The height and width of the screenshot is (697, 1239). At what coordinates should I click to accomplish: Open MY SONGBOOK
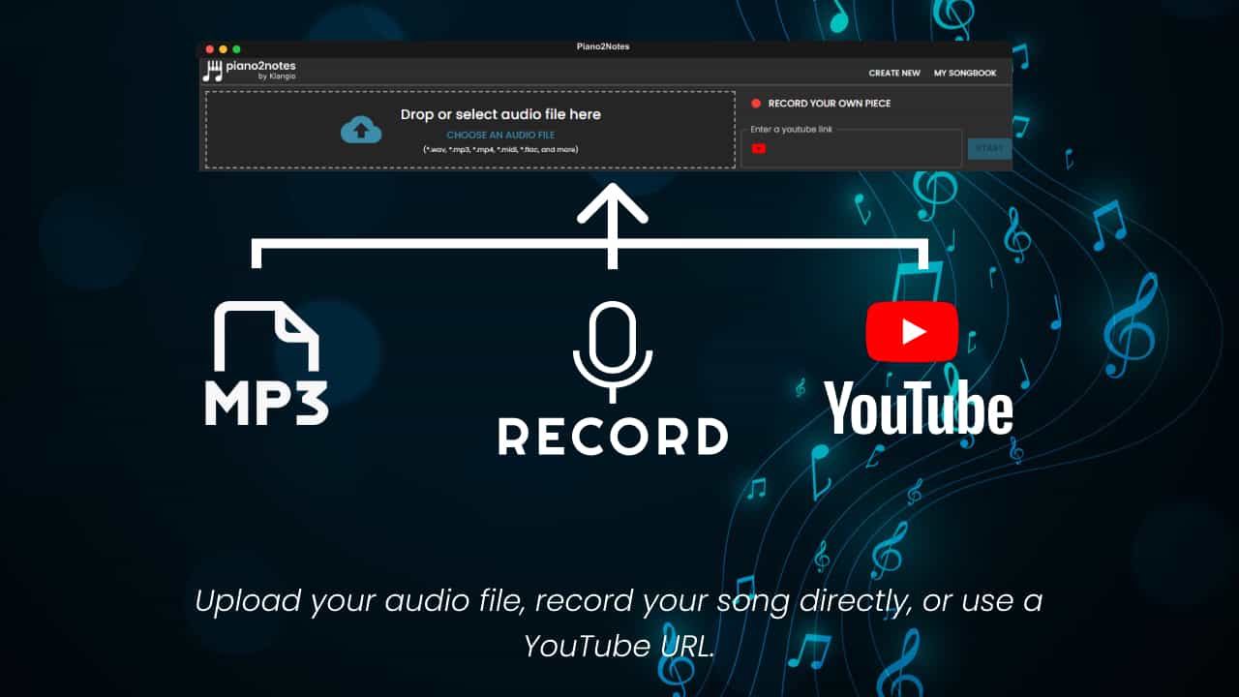tap(966, 73)
